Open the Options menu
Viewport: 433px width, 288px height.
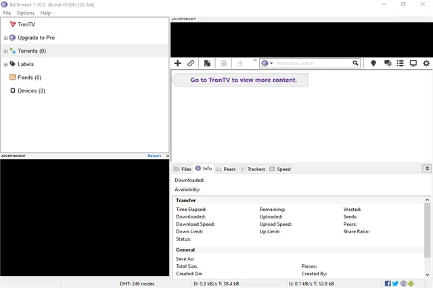pos(26,13)
